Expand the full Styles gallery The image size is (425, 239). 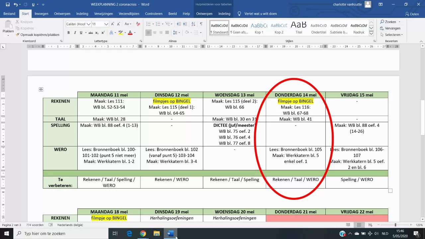(372, 33)
